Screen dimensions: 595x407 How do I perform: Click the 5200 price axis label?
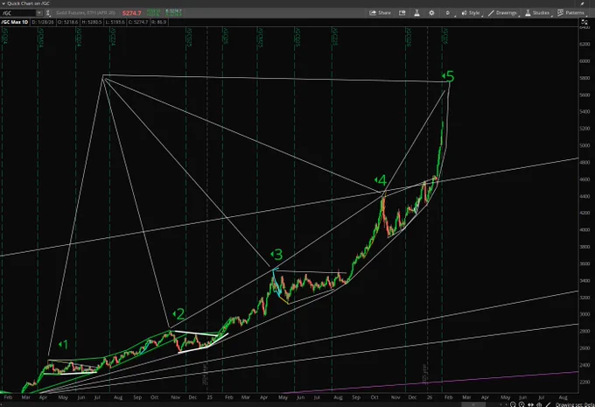584,129
